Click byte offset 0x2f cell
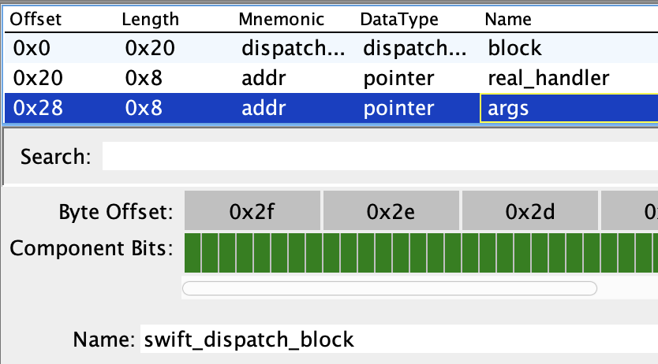 (251, 211)
